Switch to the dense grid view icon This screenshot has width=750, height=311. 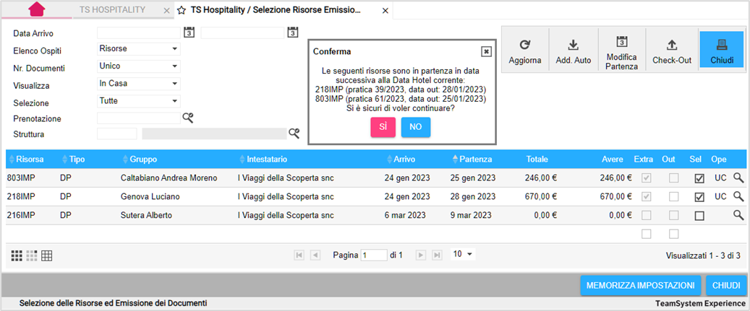click(17, 255)
